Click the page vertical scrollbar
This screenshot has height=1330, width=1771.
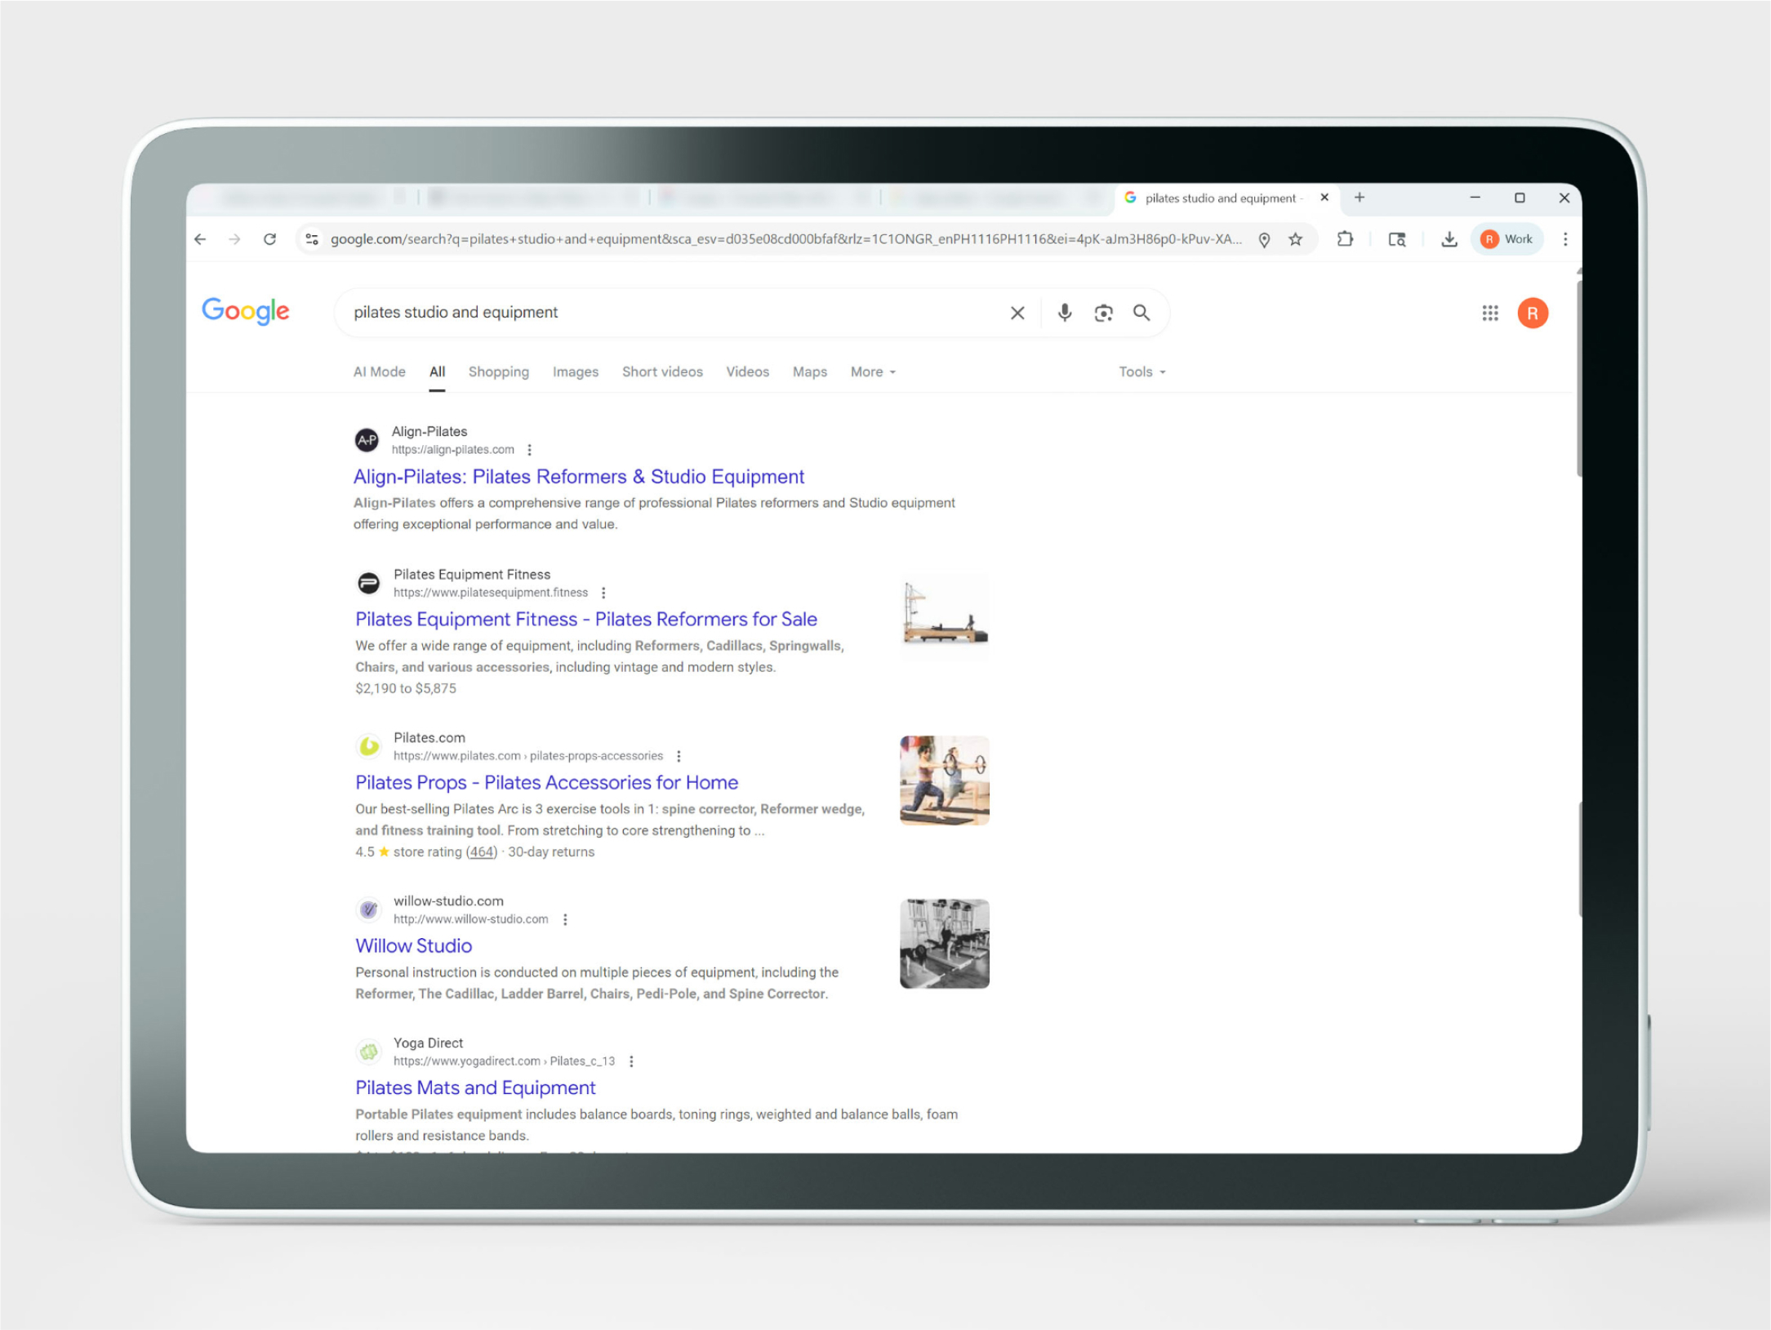tap(1578, 377)
